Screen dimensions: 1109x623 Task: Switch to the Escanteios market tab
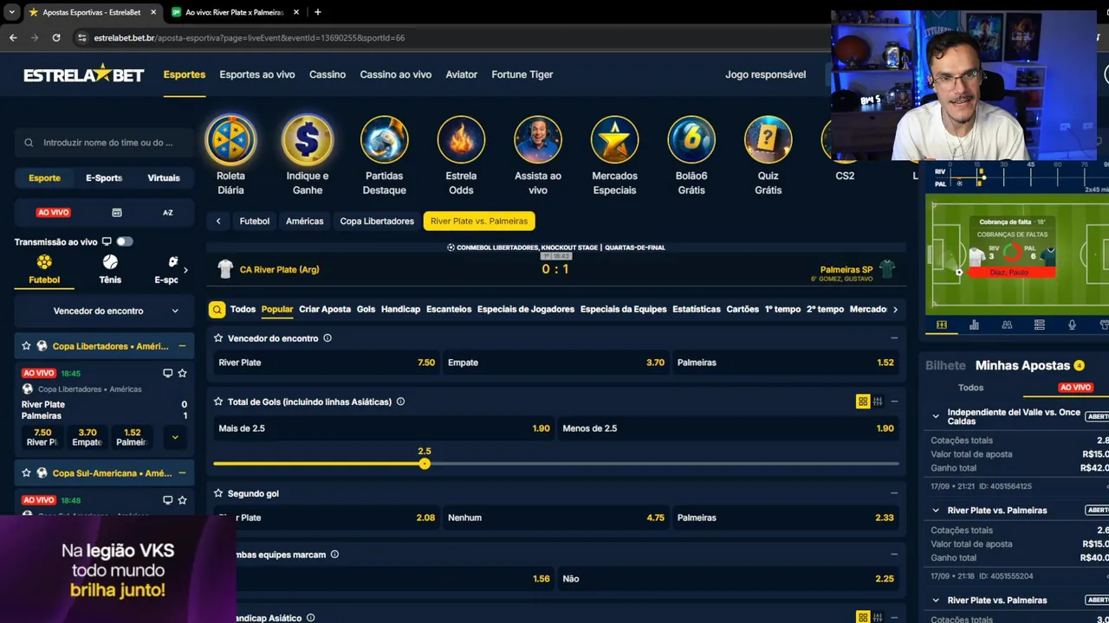tap(449, 309)
